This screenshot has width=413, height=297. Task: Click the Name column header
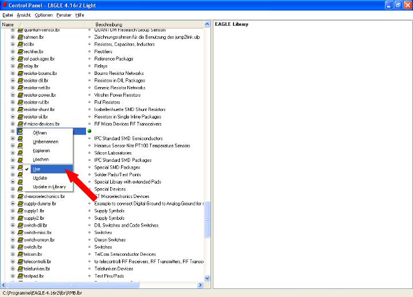click(8, 25)
